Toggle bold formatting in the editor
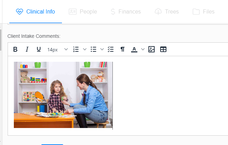228x145 pixels. click(16, 49)
